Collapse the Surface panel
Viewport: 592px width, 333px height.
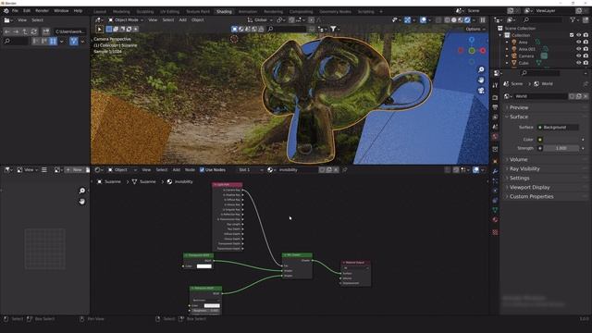518,117
